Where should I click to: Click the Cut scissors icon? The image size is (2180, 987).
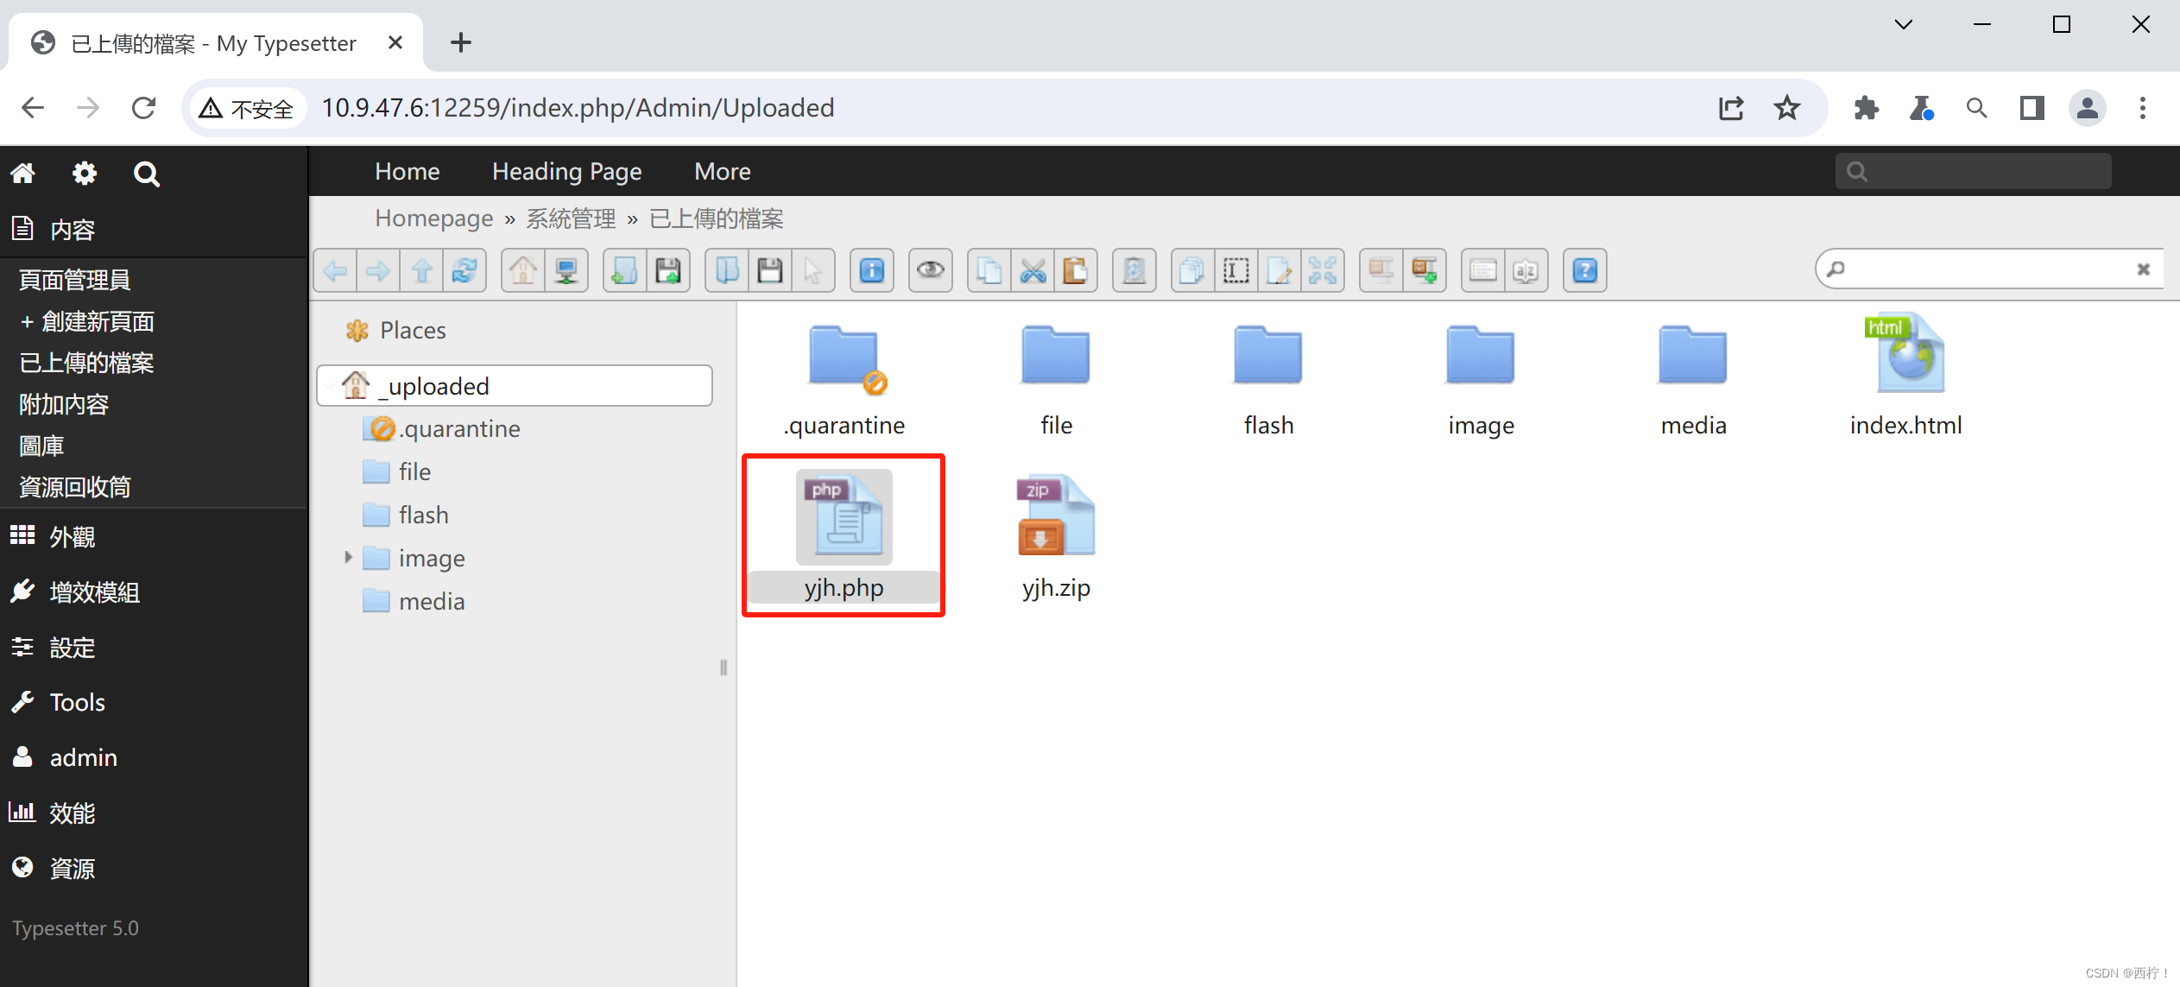1033,271
